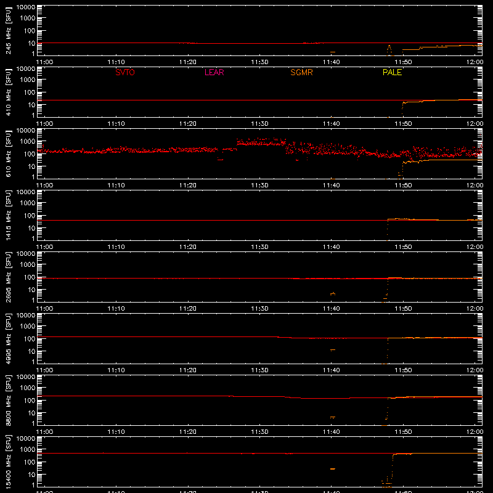Click the 100 tick of 2695 MHz panel
This screenshot has width=493, height=493.
30,277
